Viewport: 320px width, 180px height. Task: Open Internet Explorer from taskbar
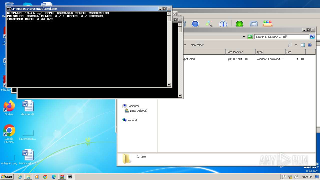pos(20,177)
